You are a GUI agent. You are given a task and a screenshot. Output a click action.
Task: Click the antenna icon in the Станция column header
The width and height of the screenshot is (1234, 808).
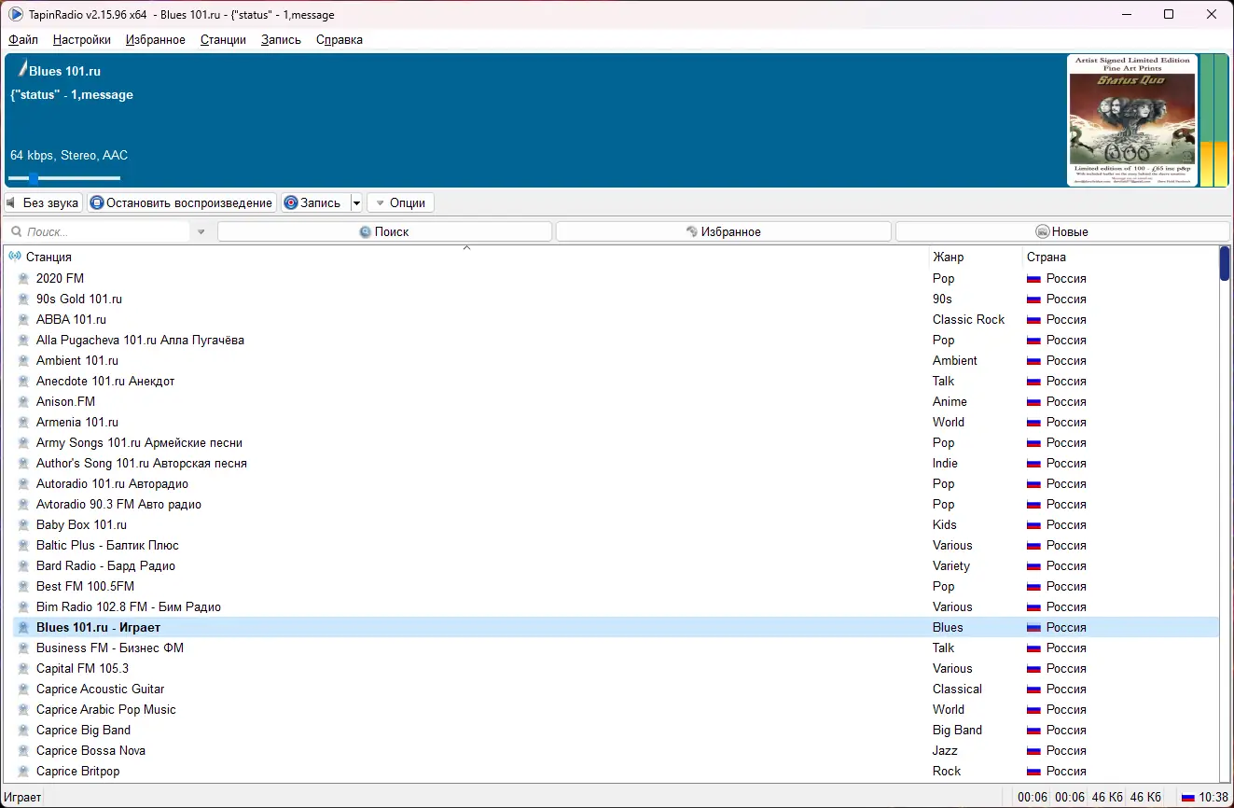click(x=15, y=257)
